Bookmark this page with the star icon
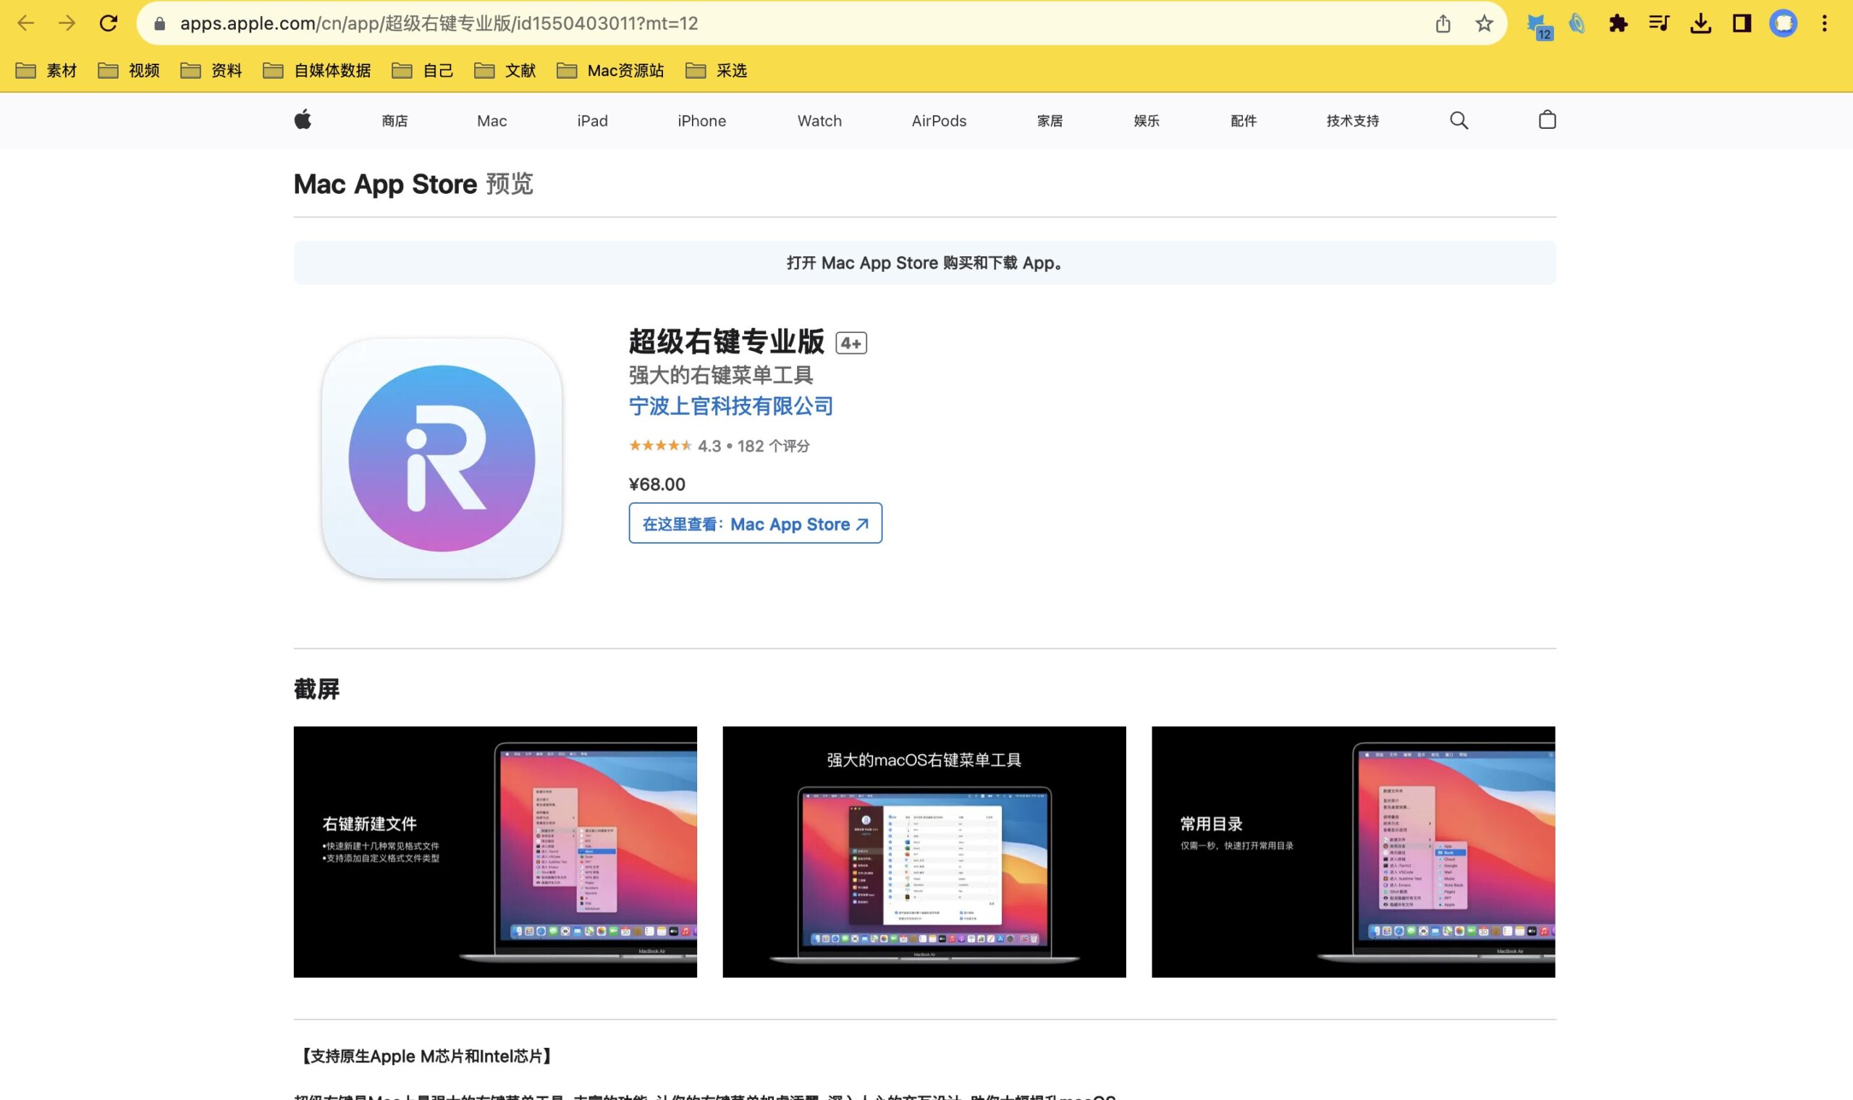Screen dimensions: 1853x1100 point(1483,23)
